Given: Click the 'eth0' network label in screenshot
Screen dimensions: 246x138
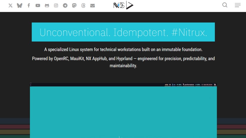Looking at the screenshot, I should point(166,85).
